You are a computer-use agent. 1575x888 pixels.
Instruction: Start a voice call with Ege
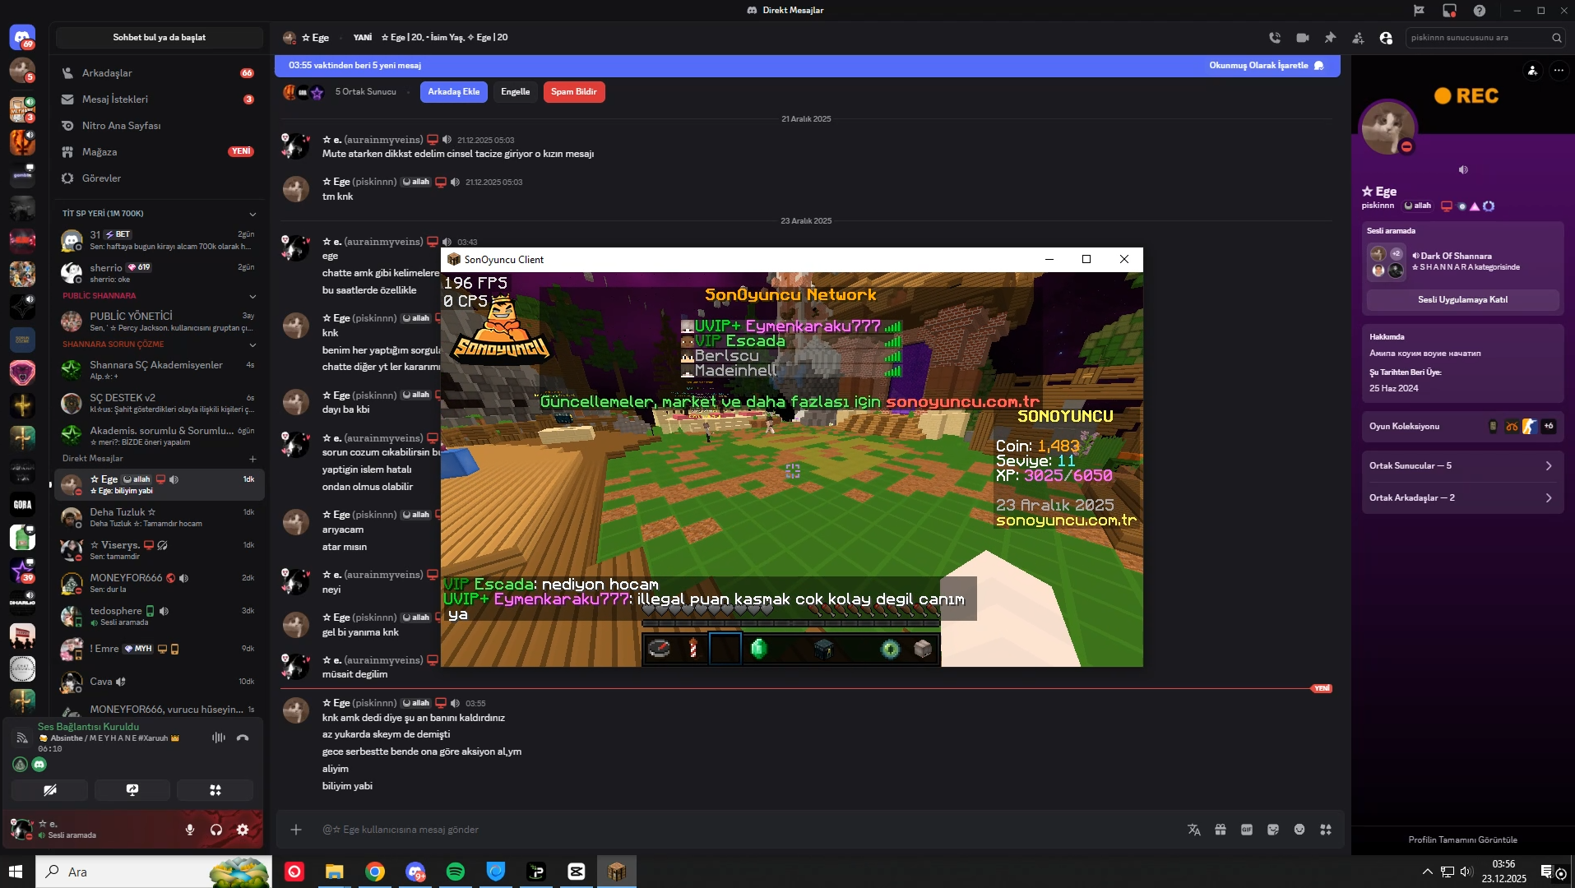pyautogui.click(x=1275, y=38)
